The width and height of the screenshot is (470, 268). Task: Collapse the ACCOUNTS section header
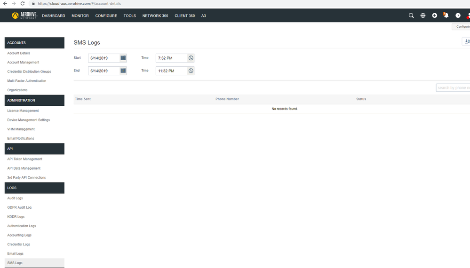pyautogui.click(x=34, y=43)
